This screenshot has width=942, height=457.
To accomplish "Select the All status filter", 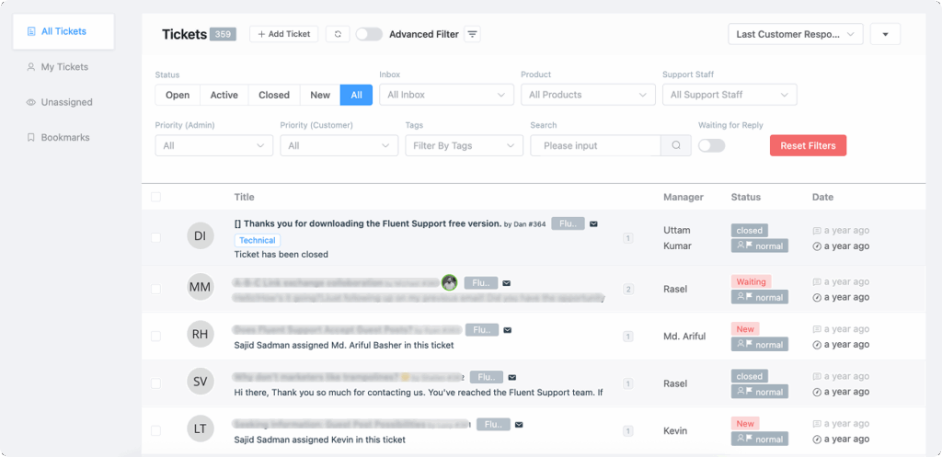I will [x=356, y=95].
